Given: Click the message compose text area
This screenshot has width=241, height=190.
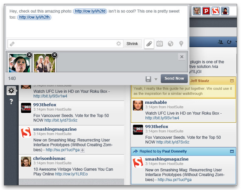Looking at the screenshot, I should point(97,22).
